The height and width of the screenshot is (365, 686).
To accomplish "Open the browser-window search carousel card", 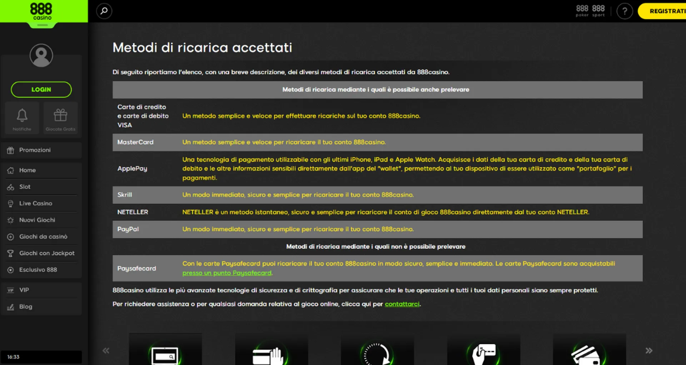I will (165, 350).
